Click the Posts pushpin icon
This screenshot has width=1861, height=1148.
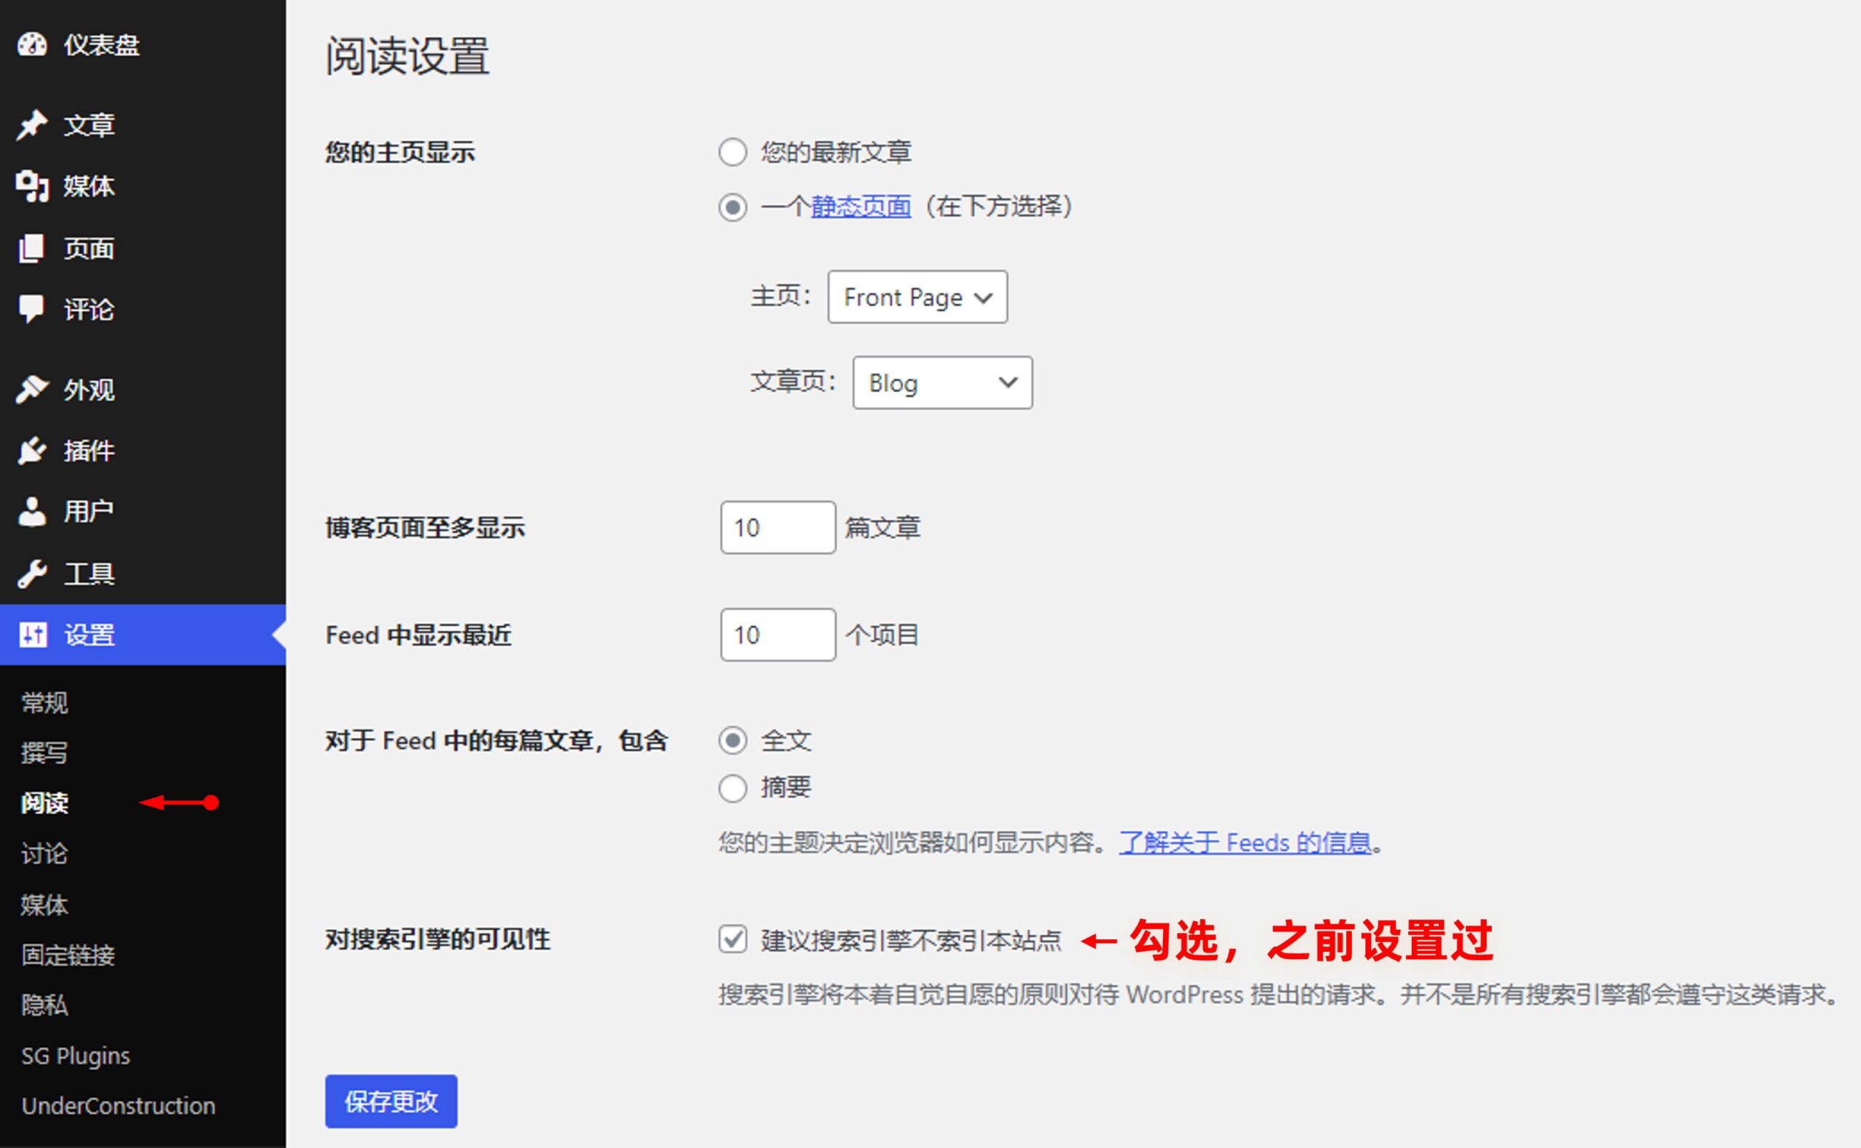[32, 125]
